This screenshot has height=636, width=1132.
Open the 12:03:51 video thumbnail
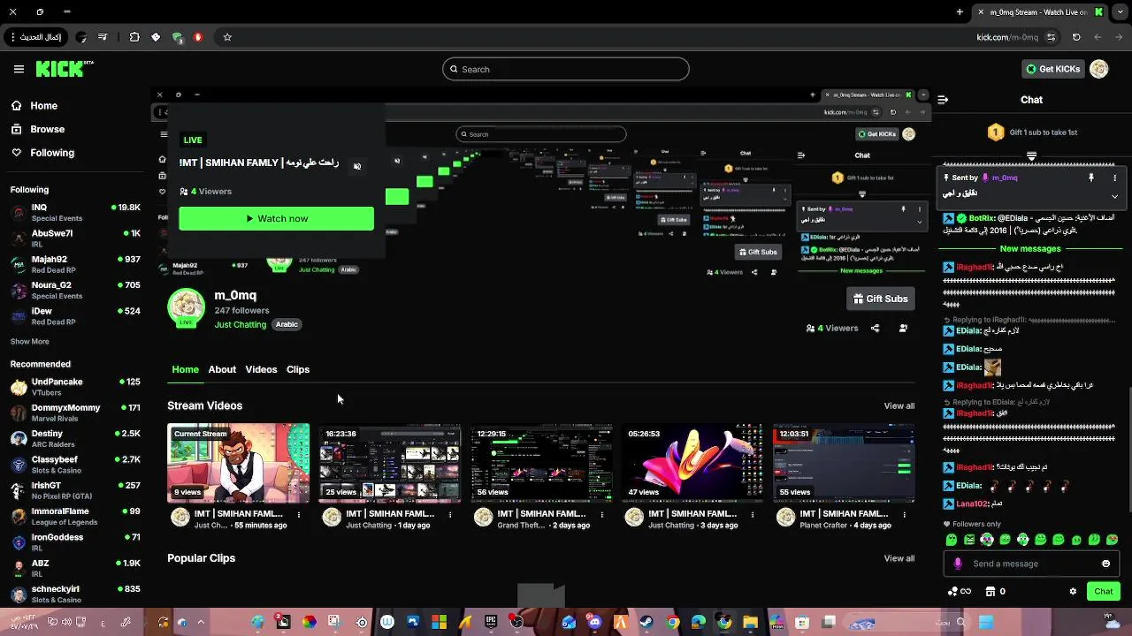[x=844, y=463]
